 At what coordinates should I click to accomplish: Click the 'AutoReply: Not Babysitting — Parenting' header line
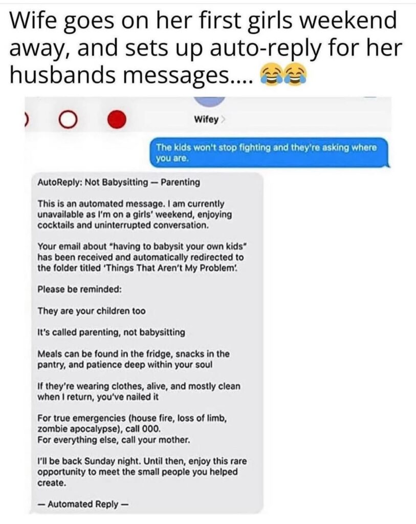click(119, 182)
